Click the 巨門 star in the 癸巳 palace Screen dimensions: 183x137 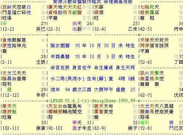4,10
